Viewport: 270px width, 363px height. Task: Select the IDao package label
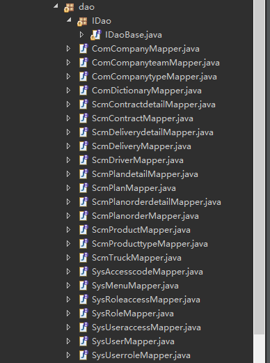(x=102, y=21)
